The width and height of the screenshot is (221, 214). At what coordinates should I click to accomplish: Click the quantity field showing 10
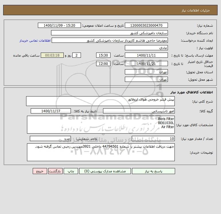point(153,138)
